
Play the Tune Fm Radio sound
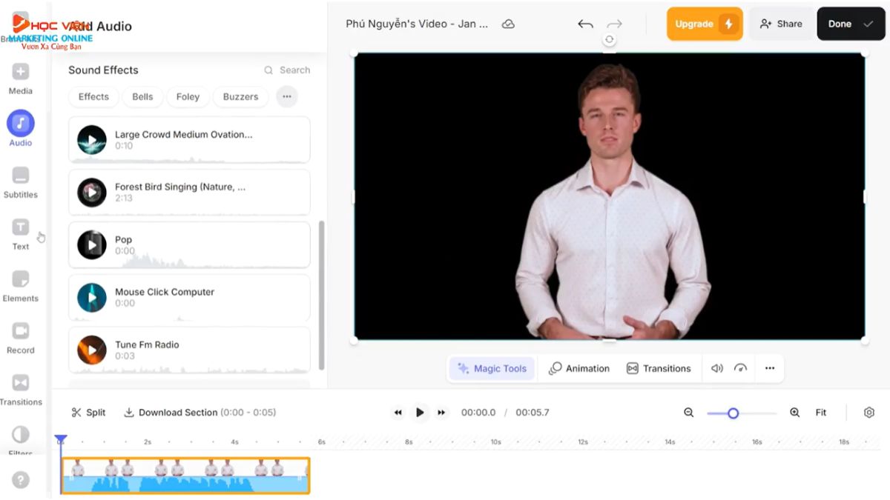pos(92,350)
